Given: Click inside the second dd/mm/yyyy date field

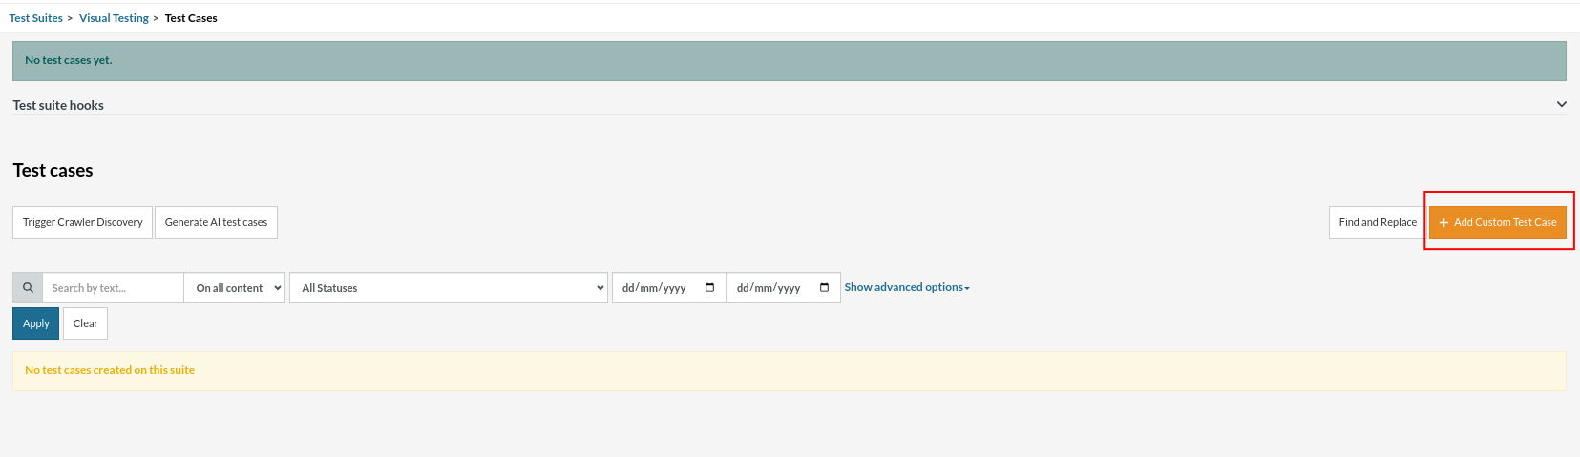Looking at the screenshot, I should point(769,287).
